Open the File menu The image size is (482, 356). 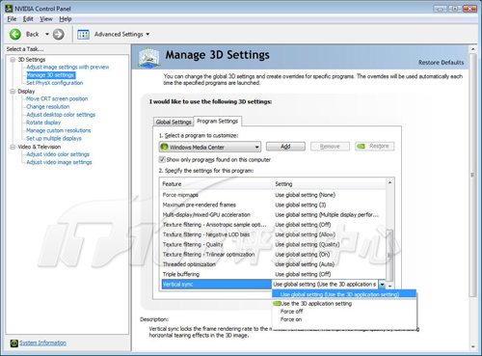tap(12, 19)
